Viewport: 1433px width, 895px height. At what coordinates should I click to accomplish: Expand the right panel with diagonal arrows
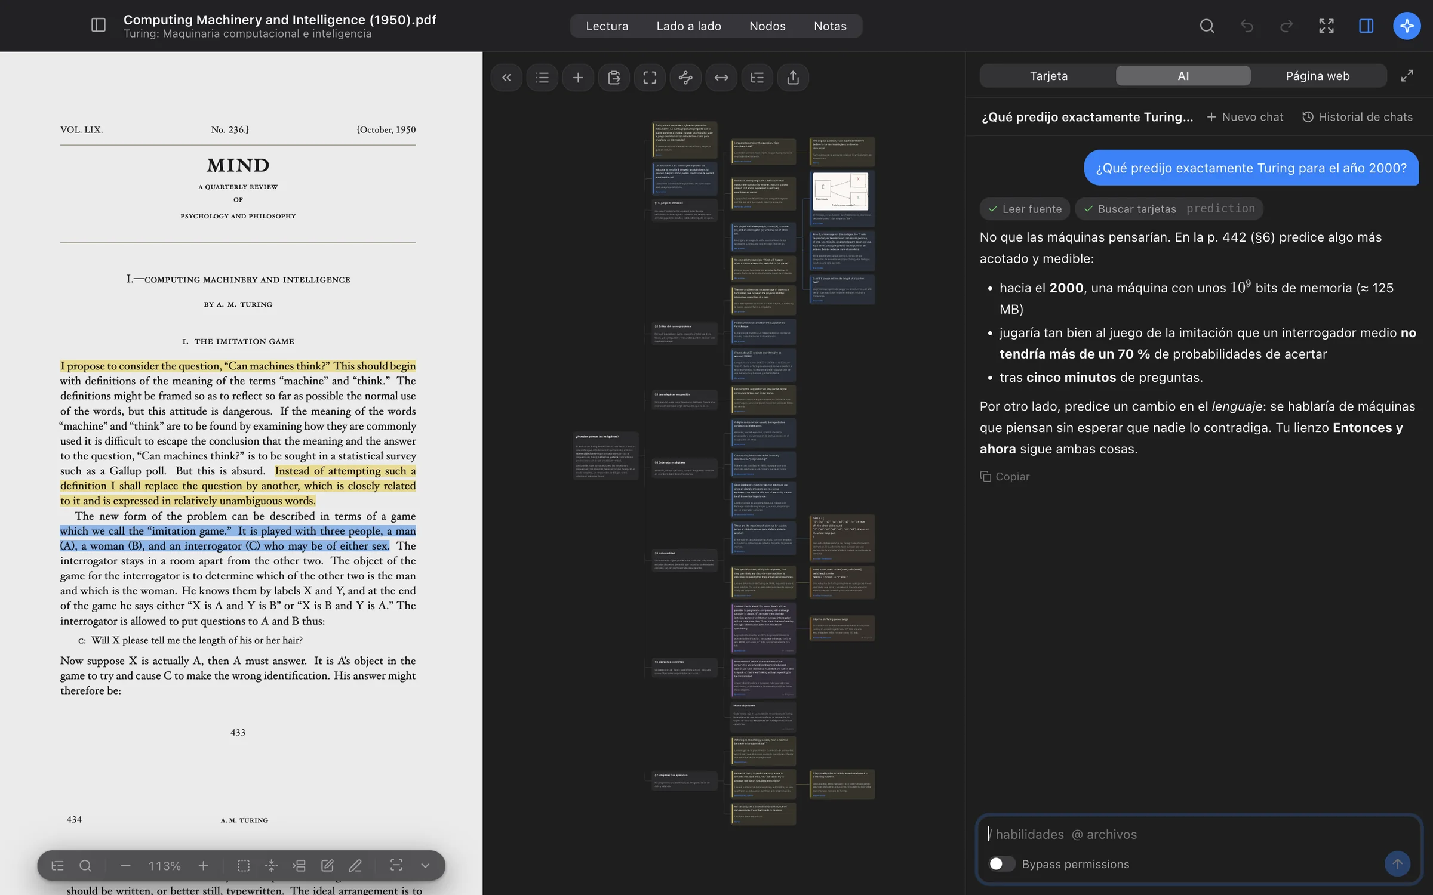tap(1407, 76)
